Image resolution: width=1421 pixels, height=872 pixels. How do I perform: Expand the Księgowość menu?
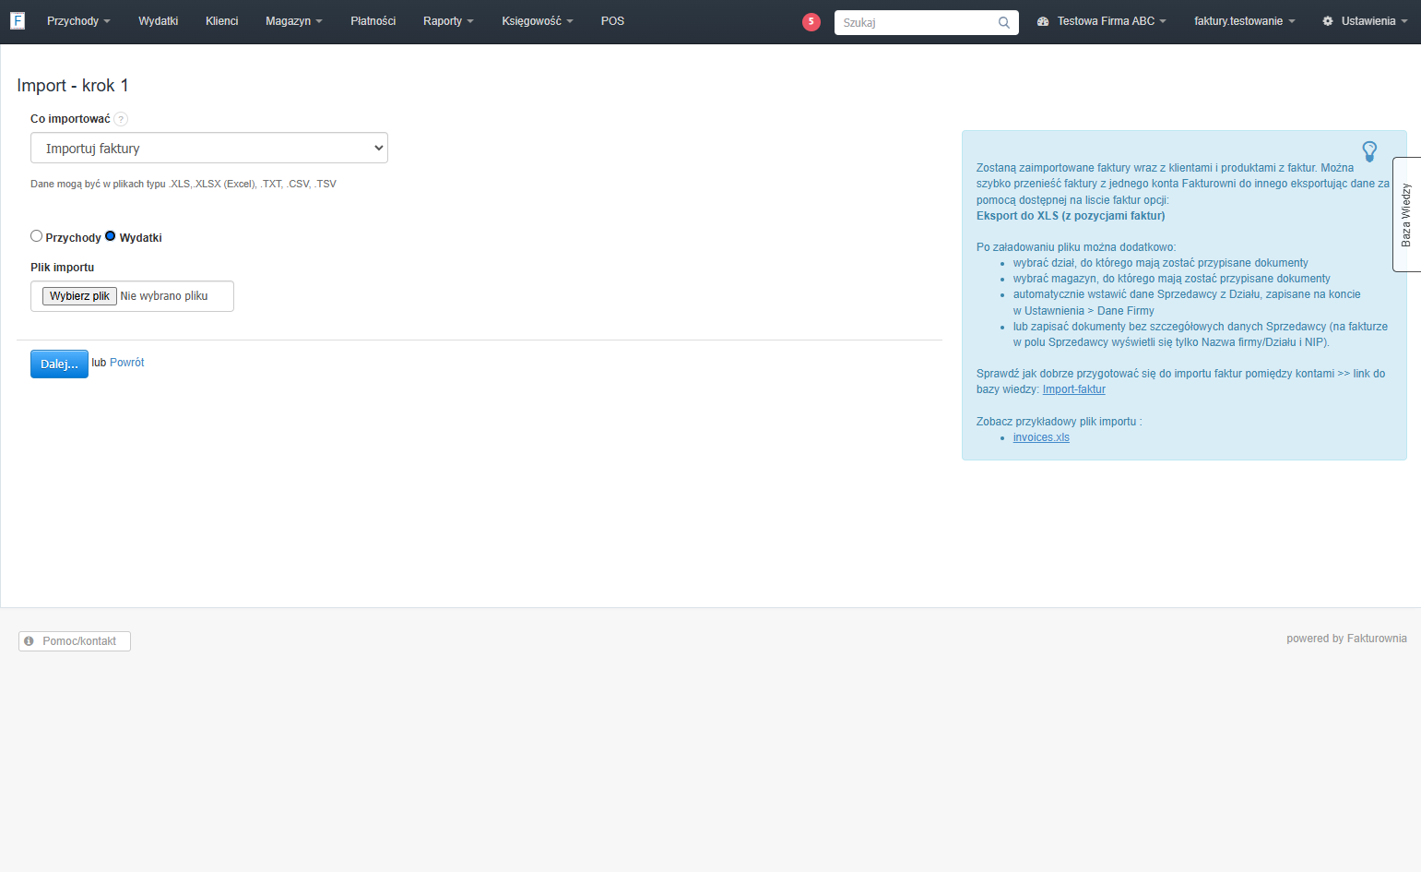point(538,21)
